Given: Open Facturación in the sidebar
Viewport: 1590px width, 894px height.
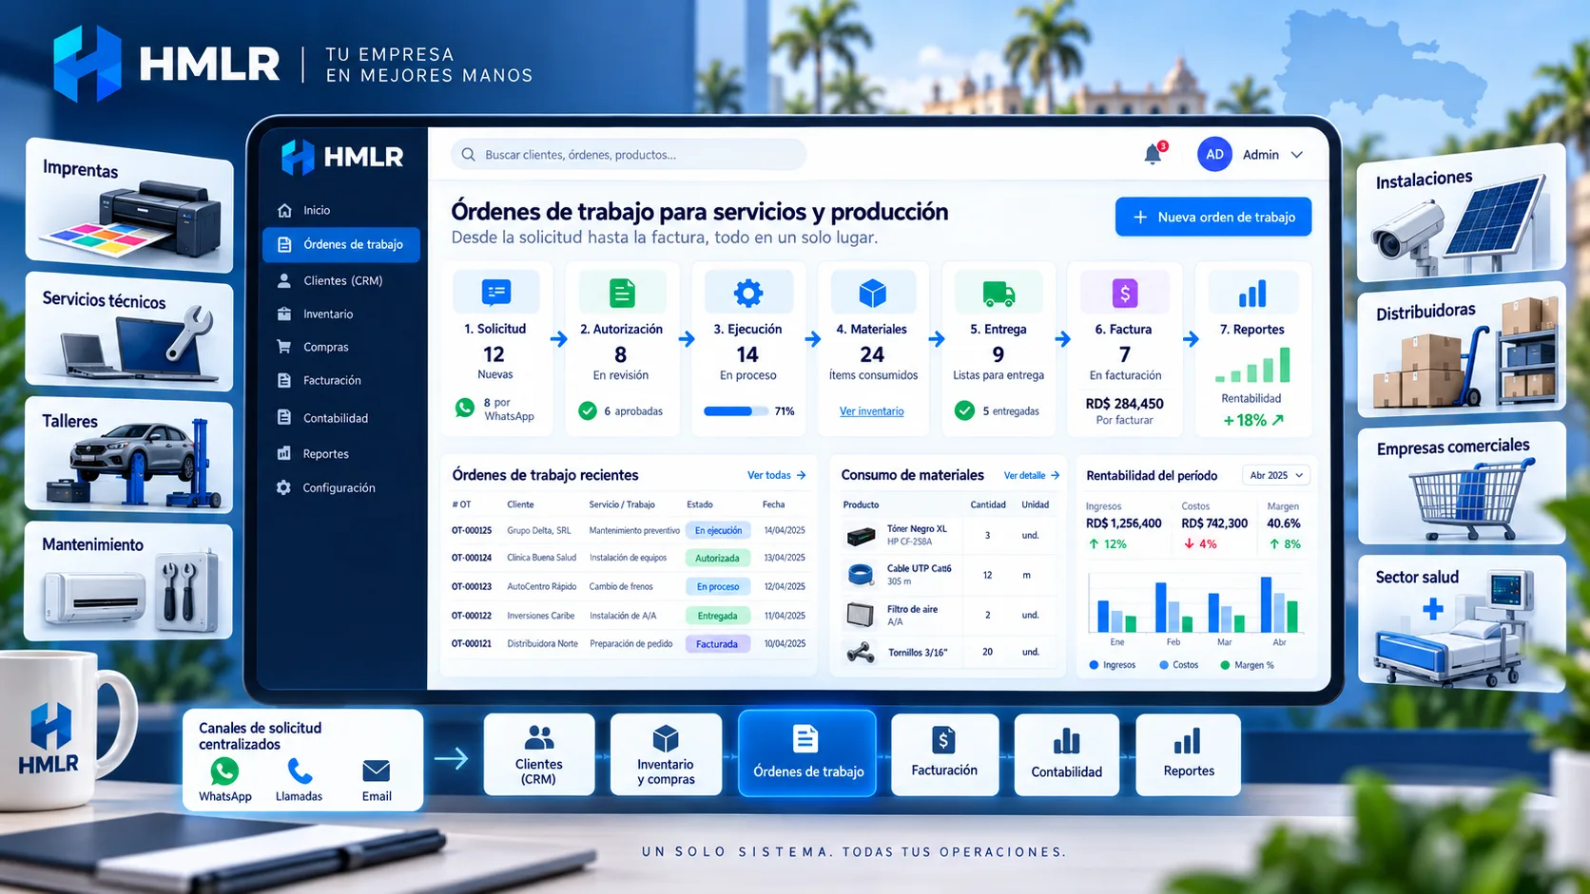Looking at the screenshot, I should (x=332, y=380).
